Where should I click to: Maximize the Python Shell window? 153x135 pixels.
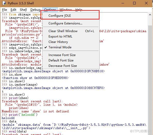[x=134, y=3]
